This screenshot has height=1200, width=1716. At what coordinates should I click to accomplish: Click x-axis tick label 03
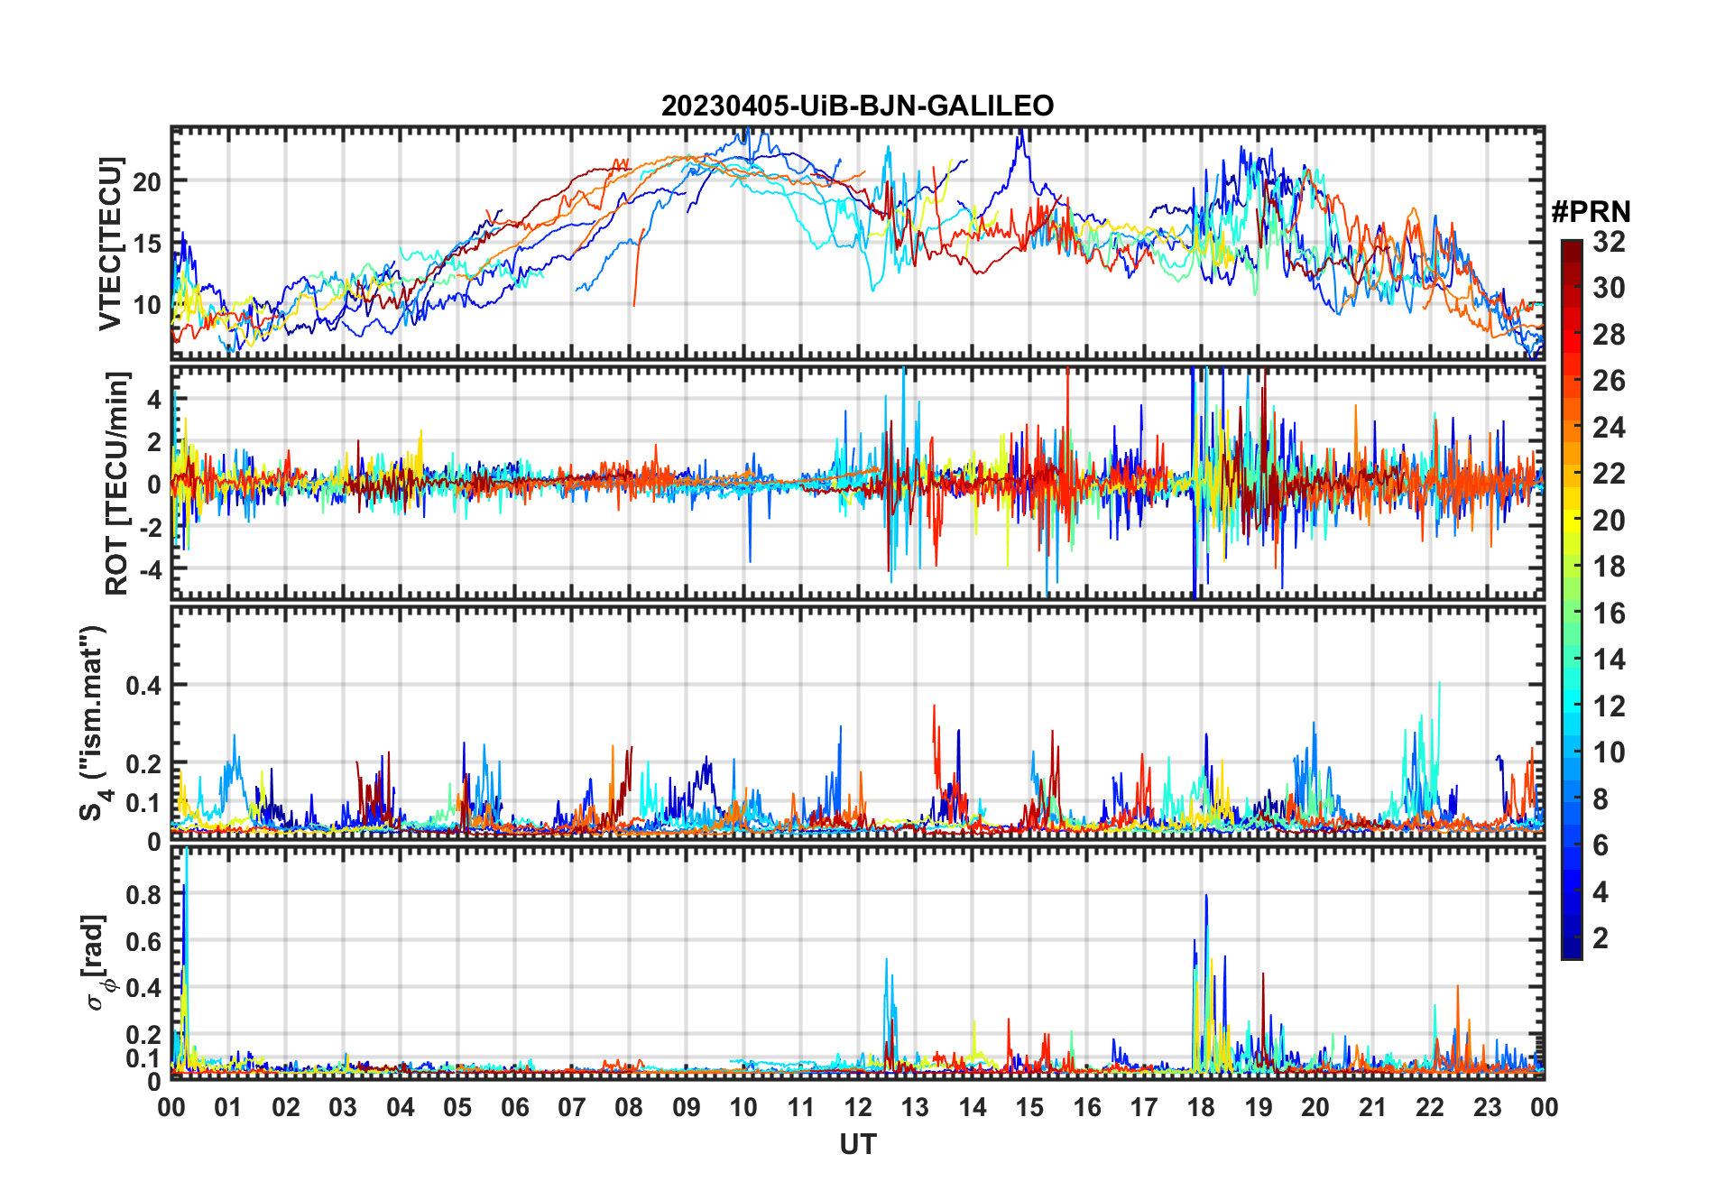click(x=343, y=1107)
